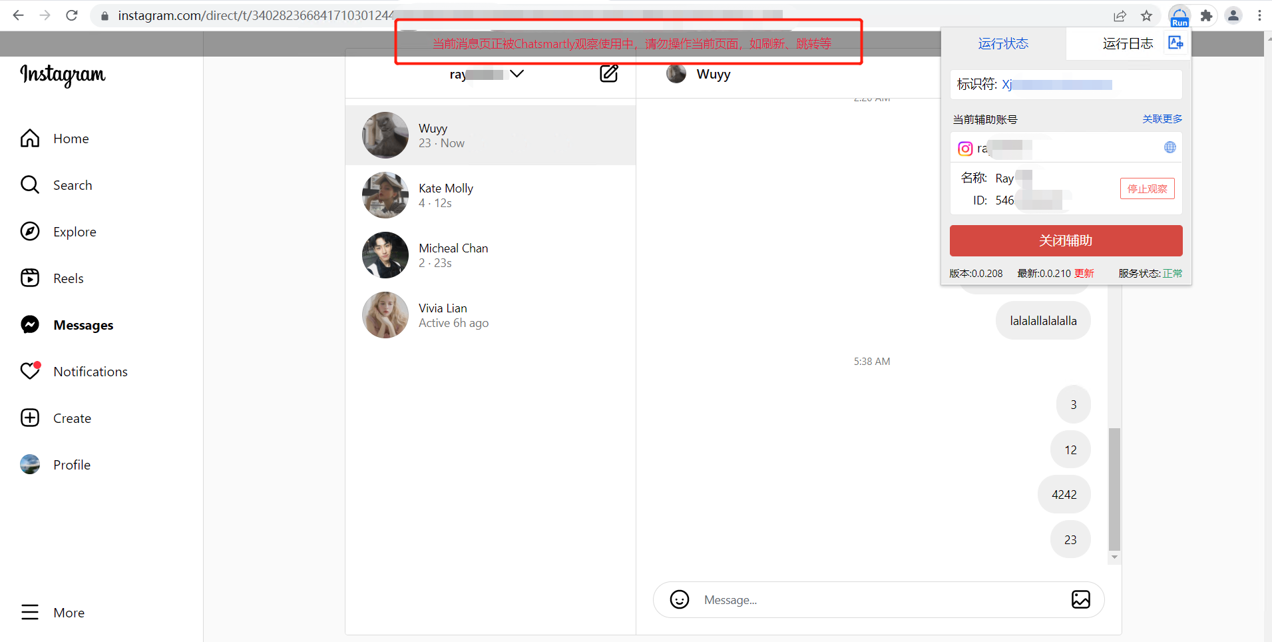
Task: Click the Home house icon
Action: click(30, 138)
